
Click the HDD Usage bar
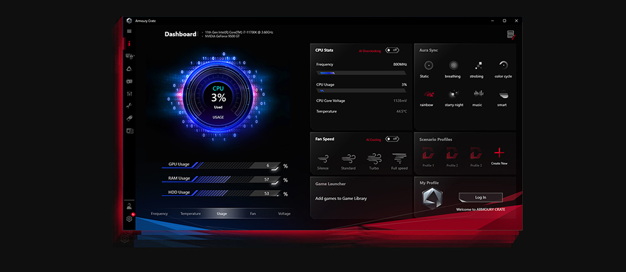coord(222,193)
